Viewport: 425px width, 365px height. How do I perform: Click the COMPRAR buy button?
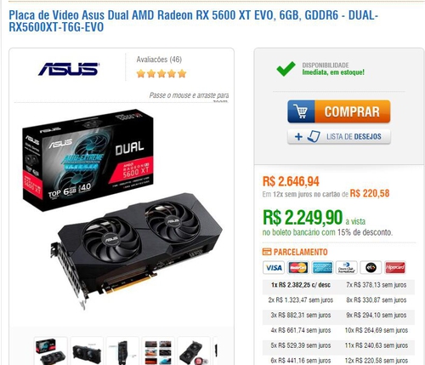click(x=339, y=111)
